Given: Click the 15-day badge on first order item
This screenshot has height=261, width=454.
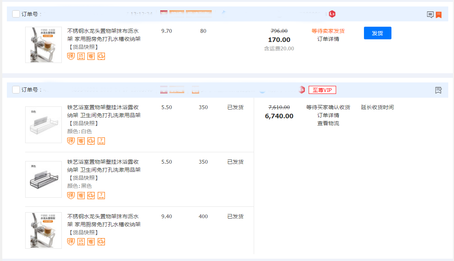Looking at the screenshot, I should [x=81, y=56].
